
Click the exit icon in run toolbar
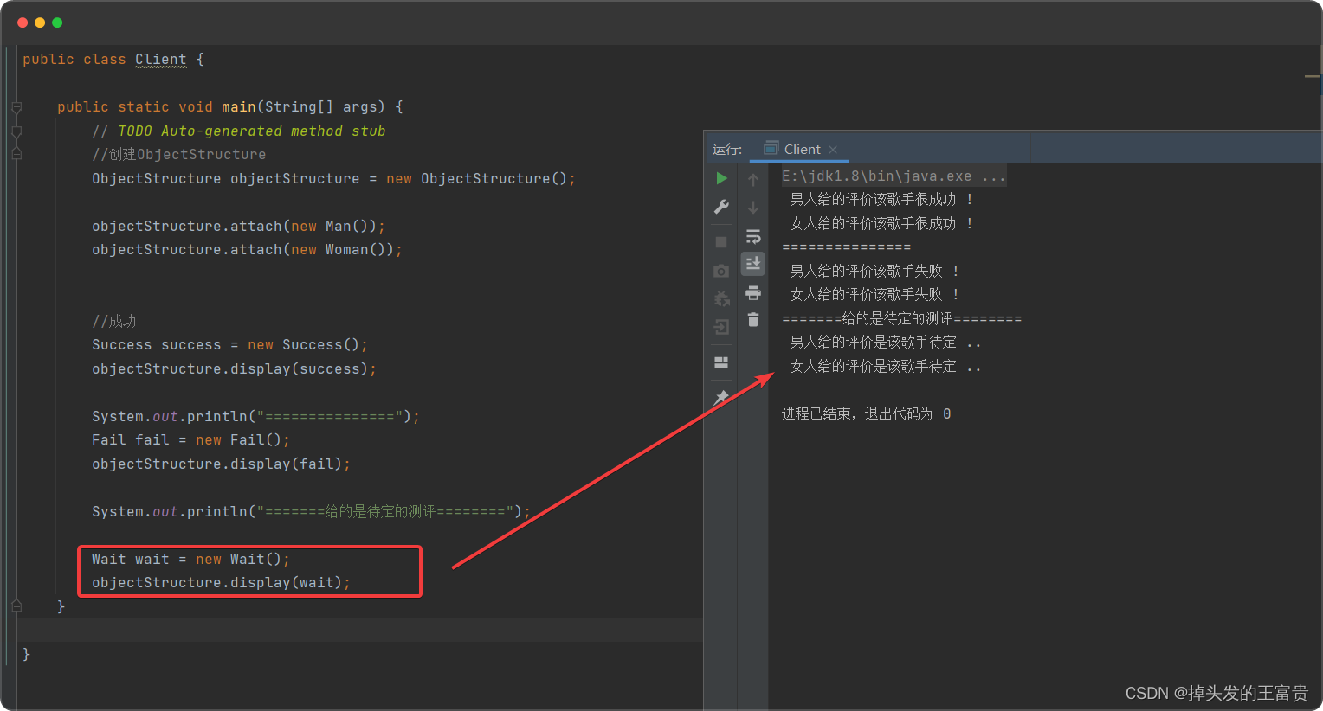click(x=721, y=327)
